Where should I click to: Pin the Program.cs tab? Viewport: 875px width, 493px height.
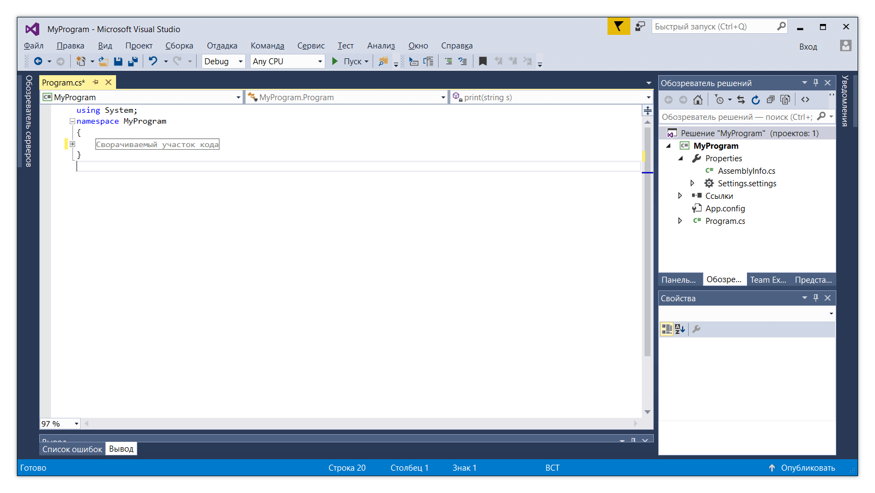(96, 82)
